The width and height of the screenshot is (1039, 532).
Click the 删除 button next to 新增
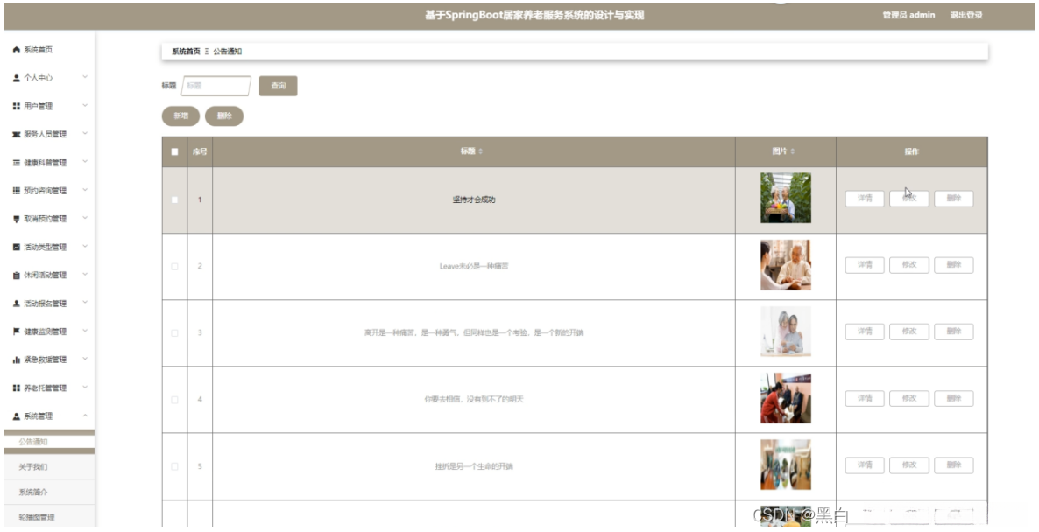(x=224, y=115)
